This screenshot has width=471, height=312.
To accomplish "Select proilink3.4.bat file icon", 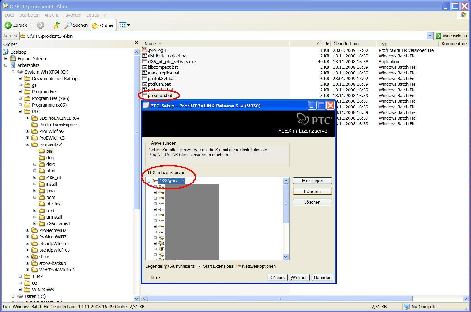I will (x=145, y=79).
